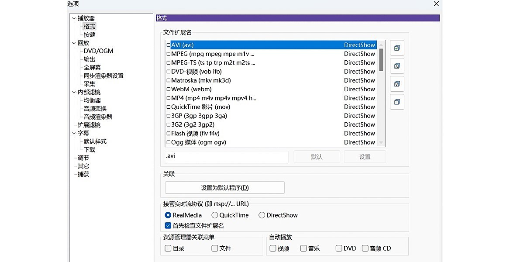524x262 pixels.
Task: Tick the checkbox next to Matroska format
Action: (168, 80)
